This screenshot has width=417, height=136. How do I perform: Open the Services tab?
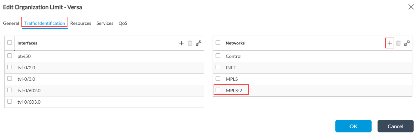pos(105,24)
